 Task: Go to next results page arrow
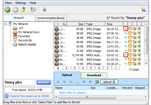[116, 68]
